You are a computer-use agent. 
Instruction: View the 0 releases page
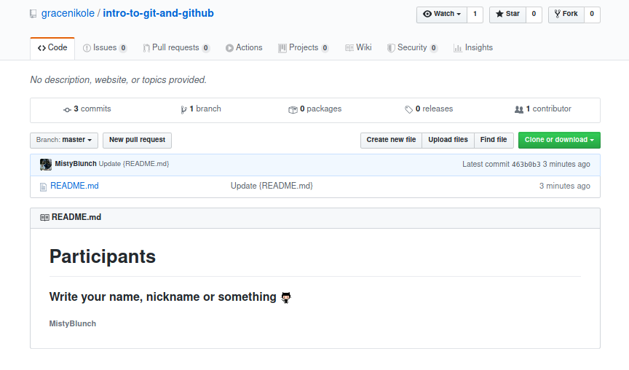[429, 109]
